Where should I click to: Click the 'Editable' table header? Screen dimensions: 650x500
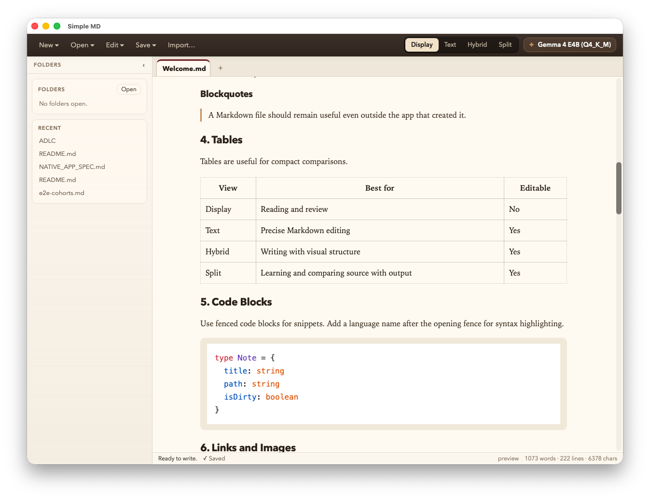(535, 188)
